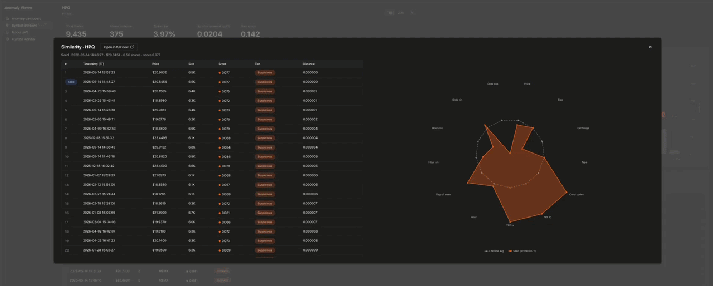Click the 0.0204 stat value behind dialog
The image size is (713, 286).
coord(209,34)
